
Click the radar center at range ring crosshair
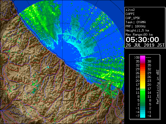(62, 62)
